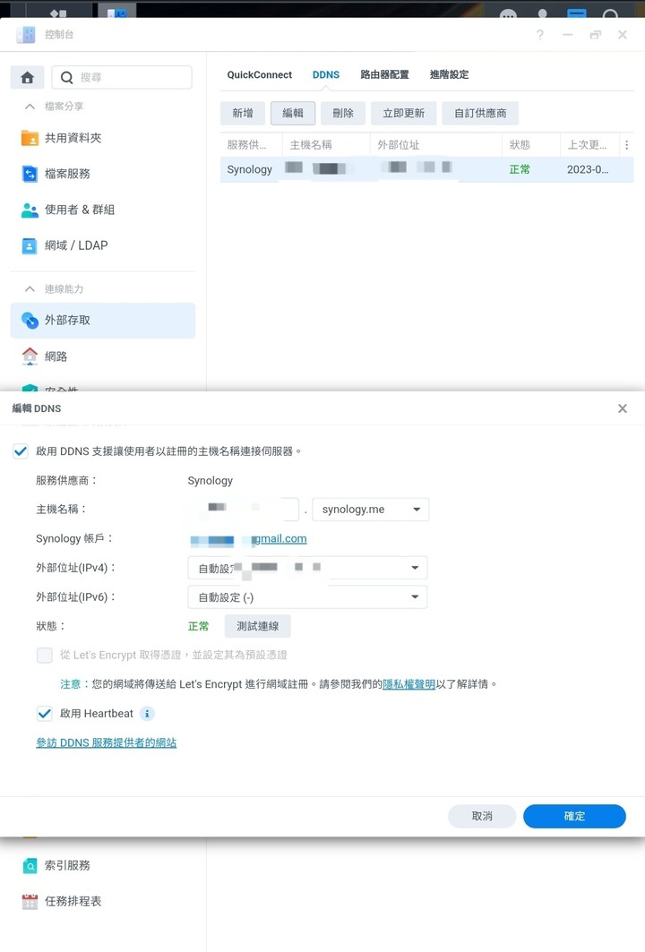Image resolution: width=645 pixels, height=952 pixels.
Task: Click the search magnifier icon
Action: tap(67, 77)
